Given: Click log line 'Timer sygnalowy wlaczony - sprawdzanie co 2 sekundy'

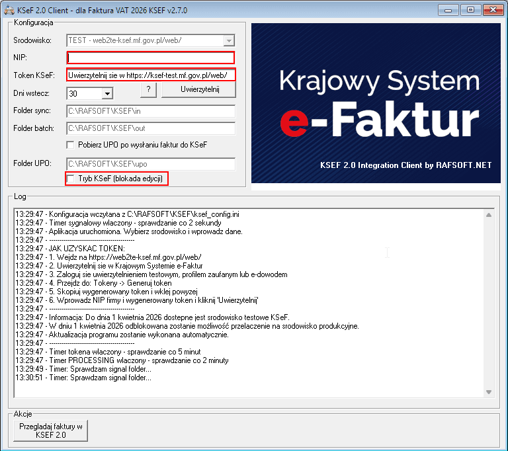Looking at the screenshot, I should (118, 223).
